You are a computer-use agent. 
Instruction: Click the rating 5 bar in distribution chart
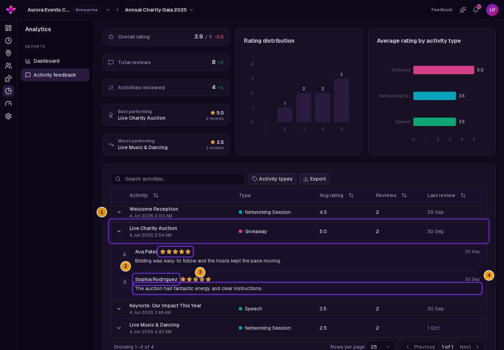342,100
